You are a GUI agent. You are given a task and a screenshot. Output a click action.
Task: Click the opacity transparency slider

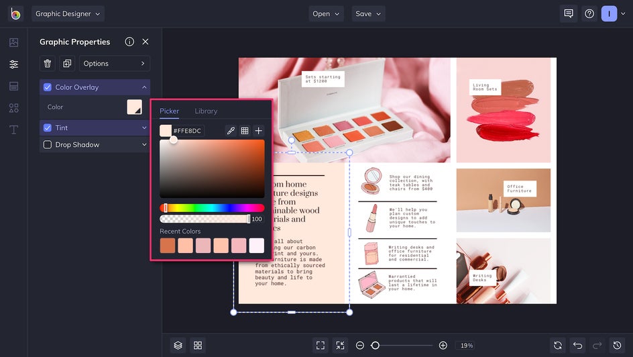(205, 219)
